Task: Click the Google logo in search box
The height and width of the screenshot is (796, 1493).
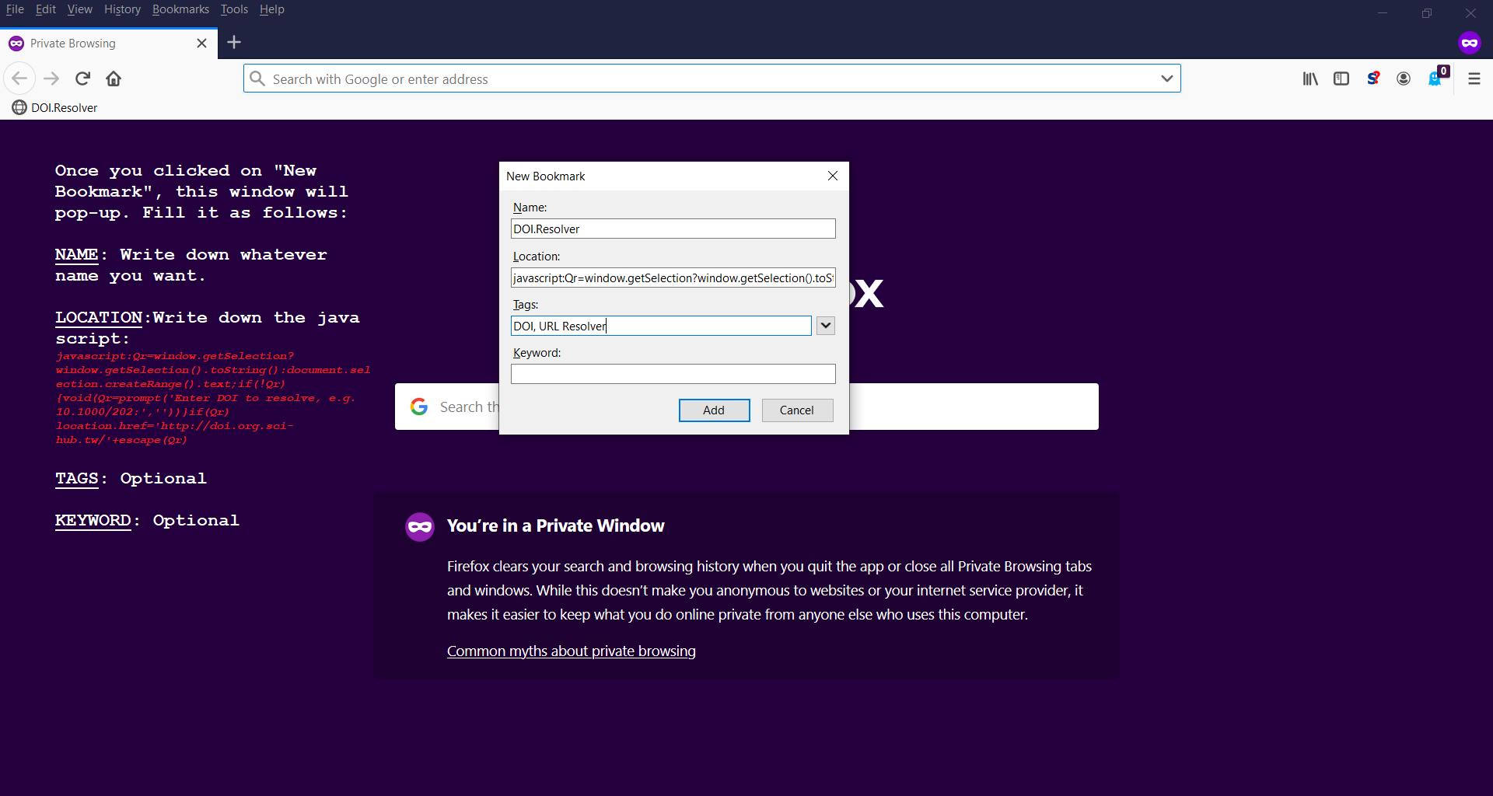Action: pos(419,407)
